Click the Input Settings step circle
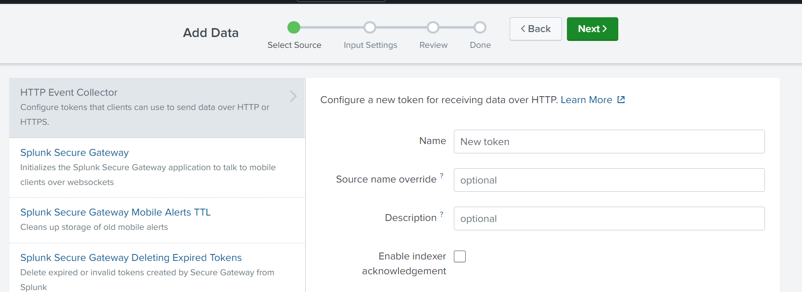 [370, 27]
